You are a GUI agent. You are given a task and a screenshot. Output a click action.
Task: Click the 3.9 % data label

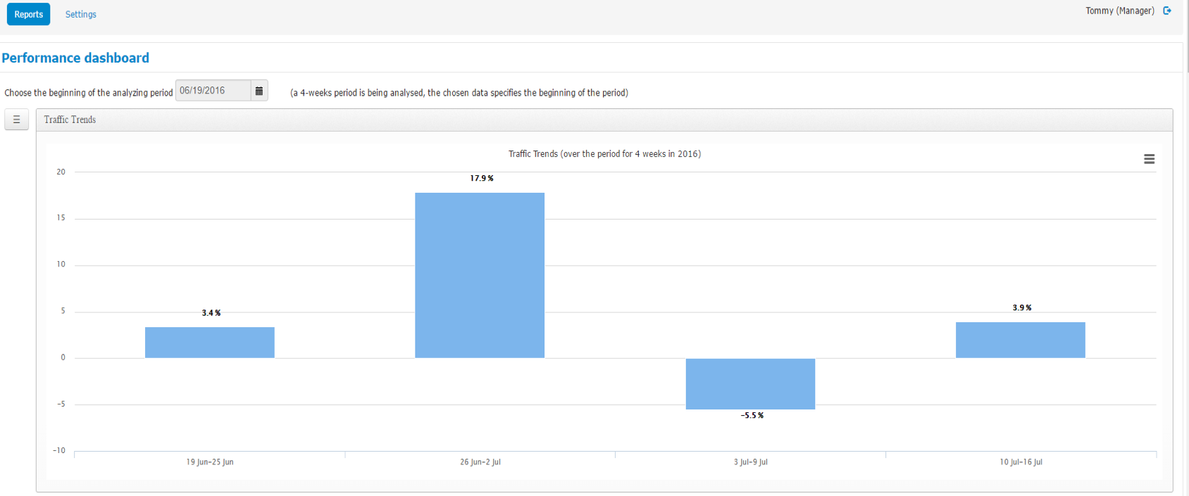coord(1021,308)
